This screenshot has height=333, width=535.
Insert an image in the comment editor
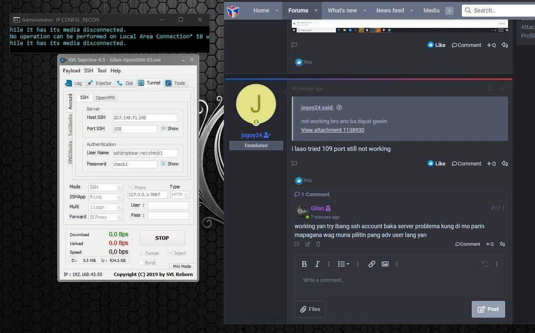pos(385,264)
